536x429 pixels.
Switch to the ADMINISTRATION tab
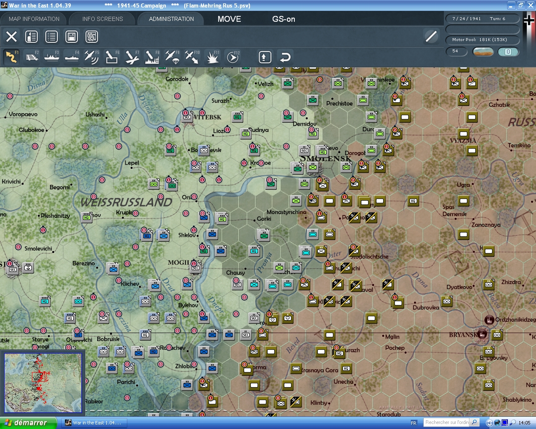pos(171,19)
